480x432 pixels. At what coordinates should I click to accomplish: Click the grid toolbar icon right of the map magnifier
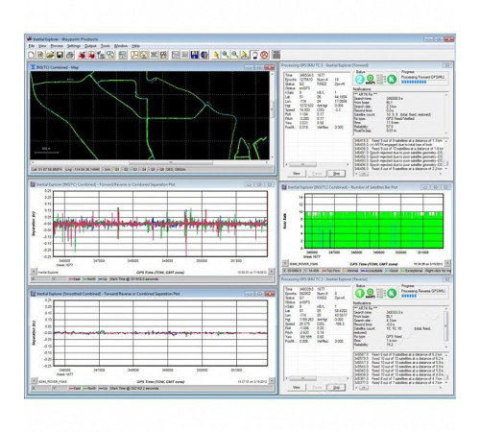(x=123, y=55)
